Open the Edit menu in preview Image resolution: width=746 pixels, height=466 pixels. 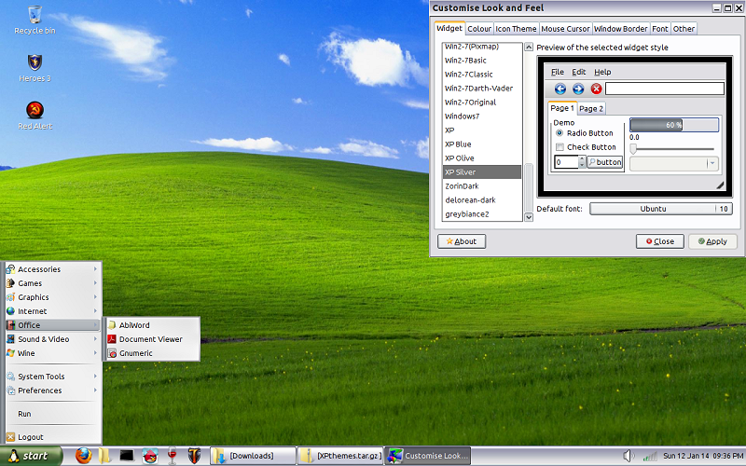(578, 72)
